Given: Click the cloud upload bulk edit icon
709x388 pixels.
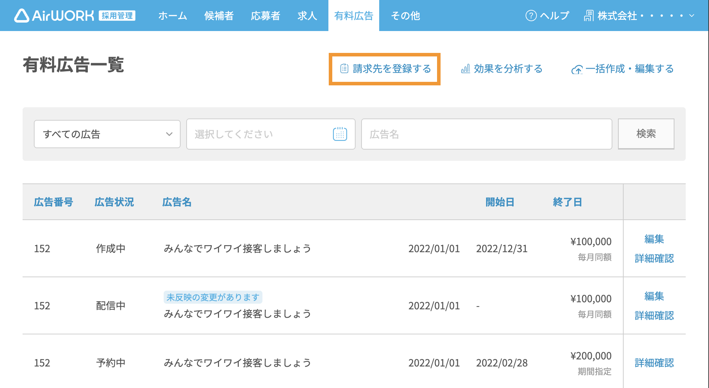Looking at the screenshot, I should pos(577,69).
